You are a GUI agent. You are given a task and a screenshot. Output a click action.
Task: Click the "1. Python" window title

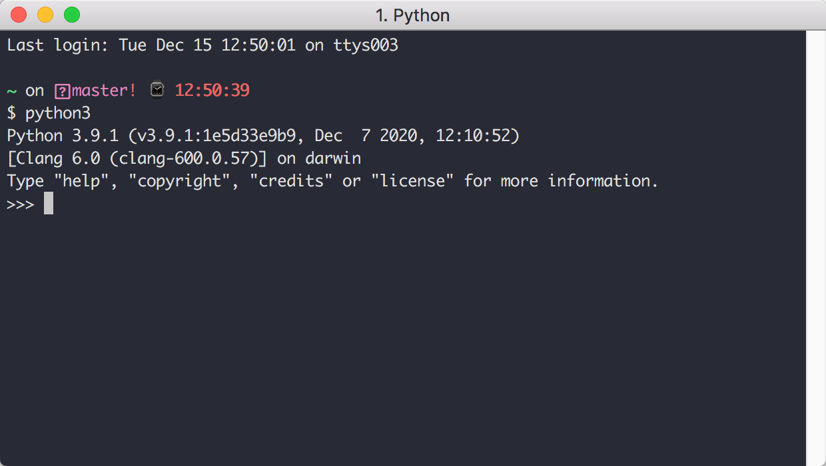click(412, 15)
